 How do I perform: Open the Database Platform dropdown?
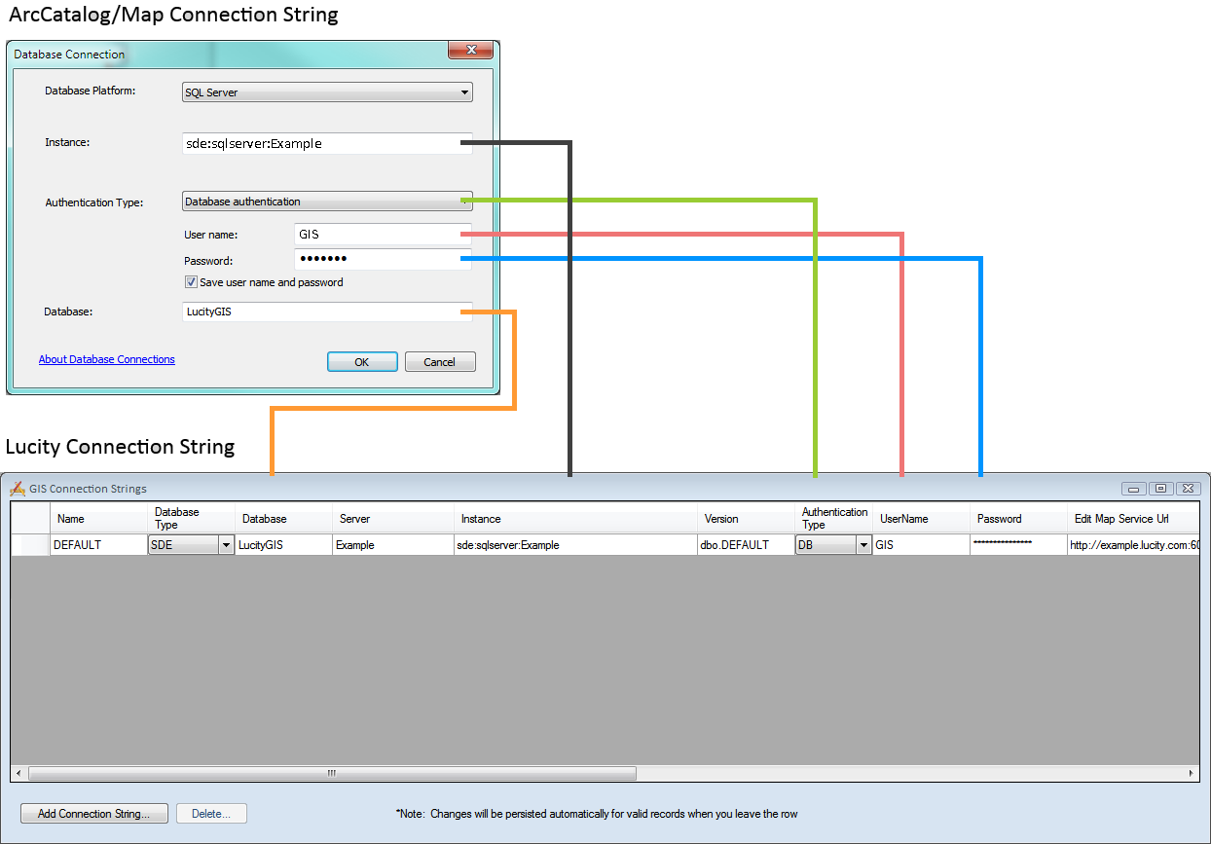tap(327, 92)
